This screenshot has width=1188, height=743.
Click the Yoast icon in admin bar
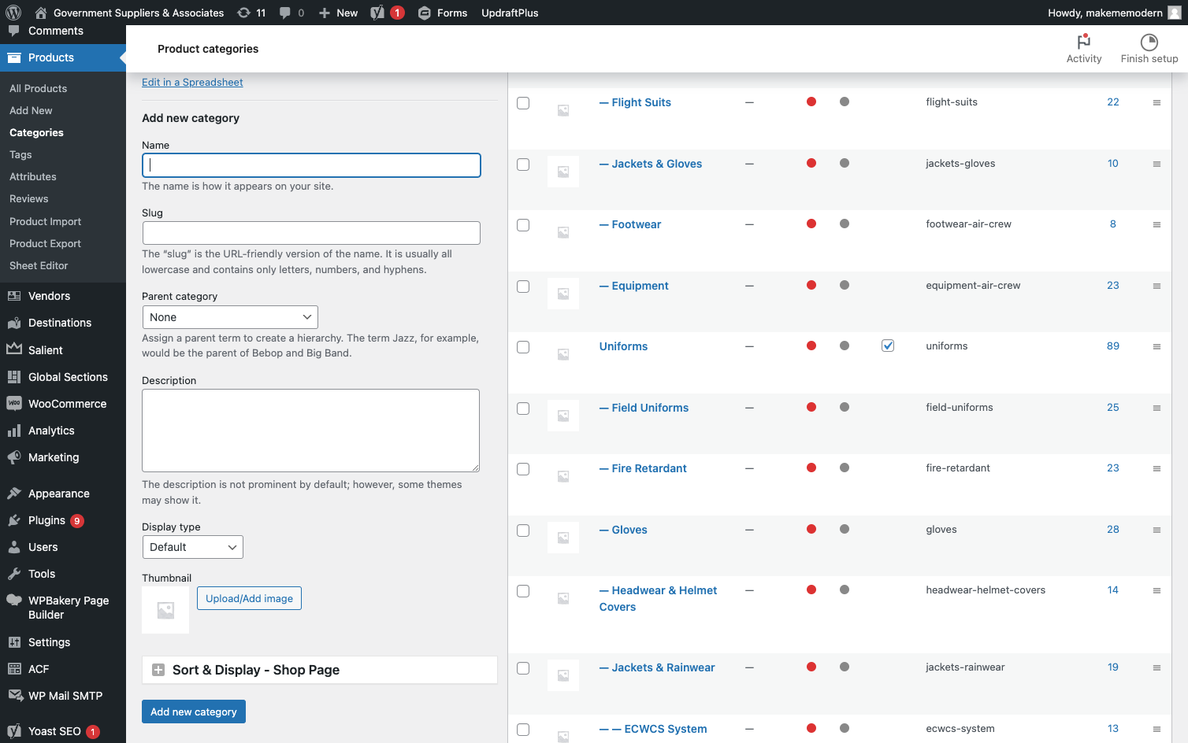coord(387,13)
